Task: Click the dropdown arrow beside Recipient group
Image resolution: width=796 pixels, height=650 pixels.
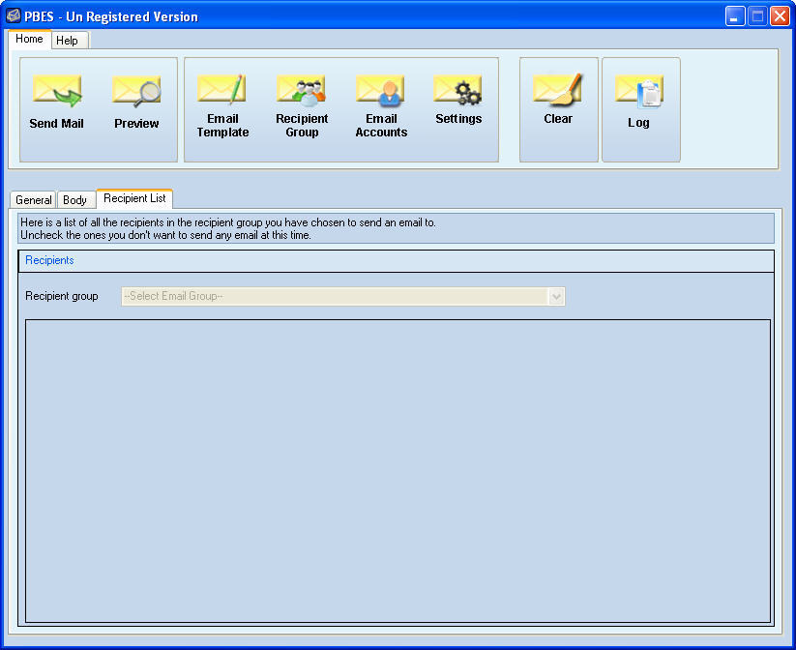Action: pyautogui.click(x=555, y=296)
